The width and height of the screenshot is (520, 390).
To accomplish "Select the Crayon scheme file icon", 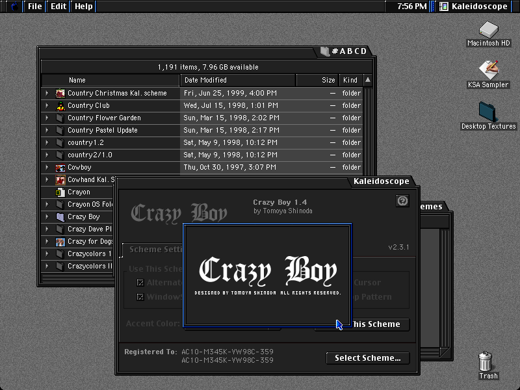I will tap(60, 192).
